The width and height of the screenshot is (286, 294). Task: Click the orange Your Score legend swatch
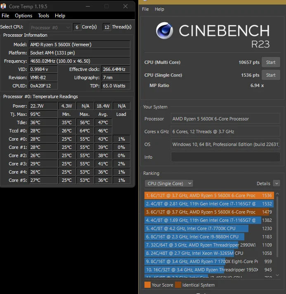click(x=147, y=285)
